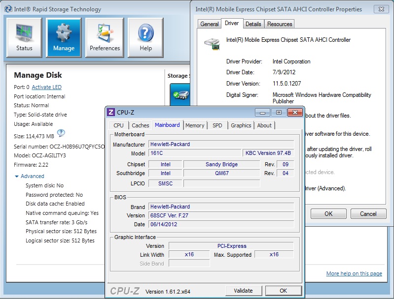Click the size help question mark icon

61,133
